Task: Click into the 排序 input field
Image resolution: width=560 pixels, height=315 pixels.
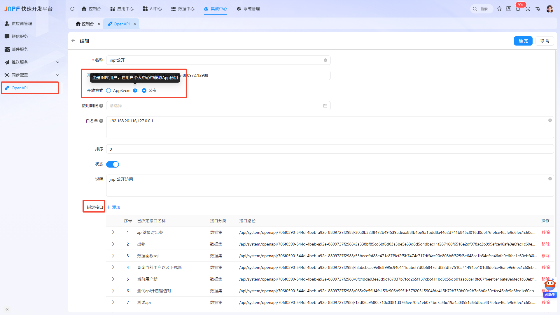Action: tap(330, 149)
